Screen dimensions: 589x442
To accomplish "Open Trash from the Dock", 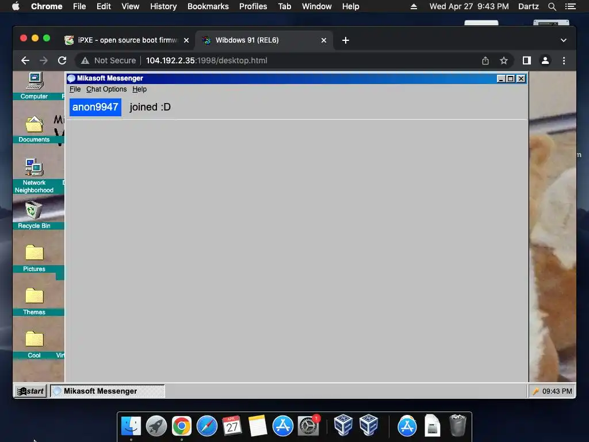I will click(x=457, y=425).
